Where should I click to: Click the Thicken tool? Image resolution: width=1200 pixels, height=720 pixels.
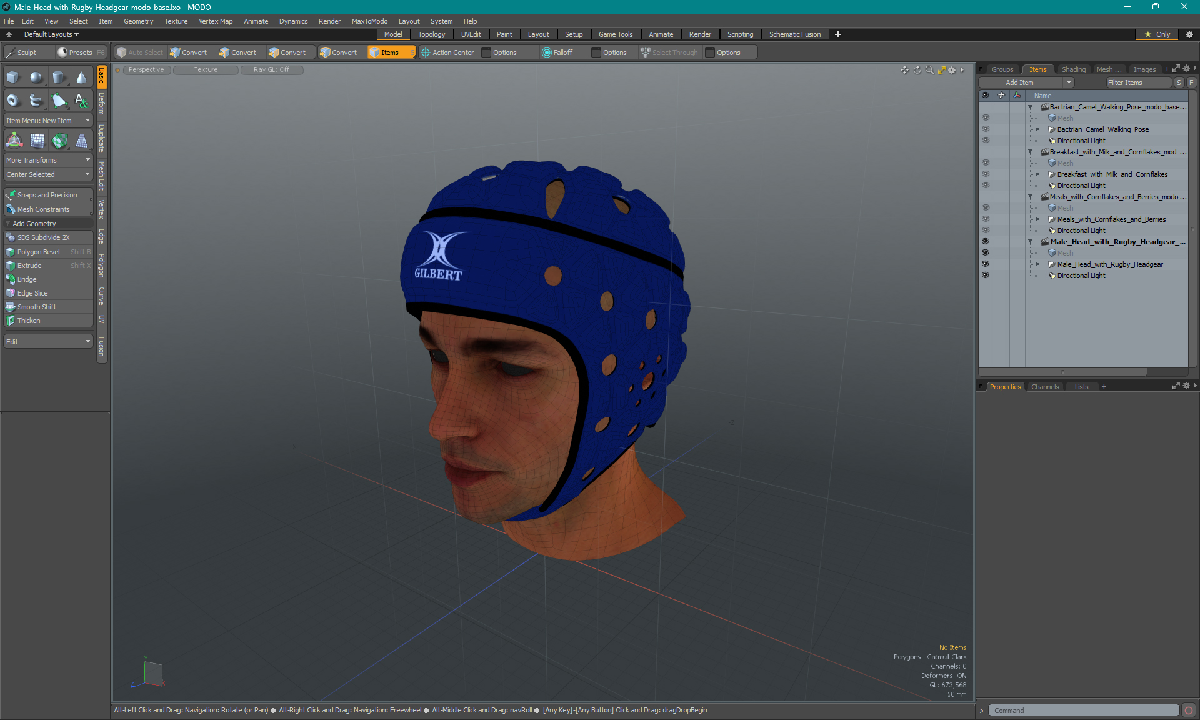[x=48, y=321]
